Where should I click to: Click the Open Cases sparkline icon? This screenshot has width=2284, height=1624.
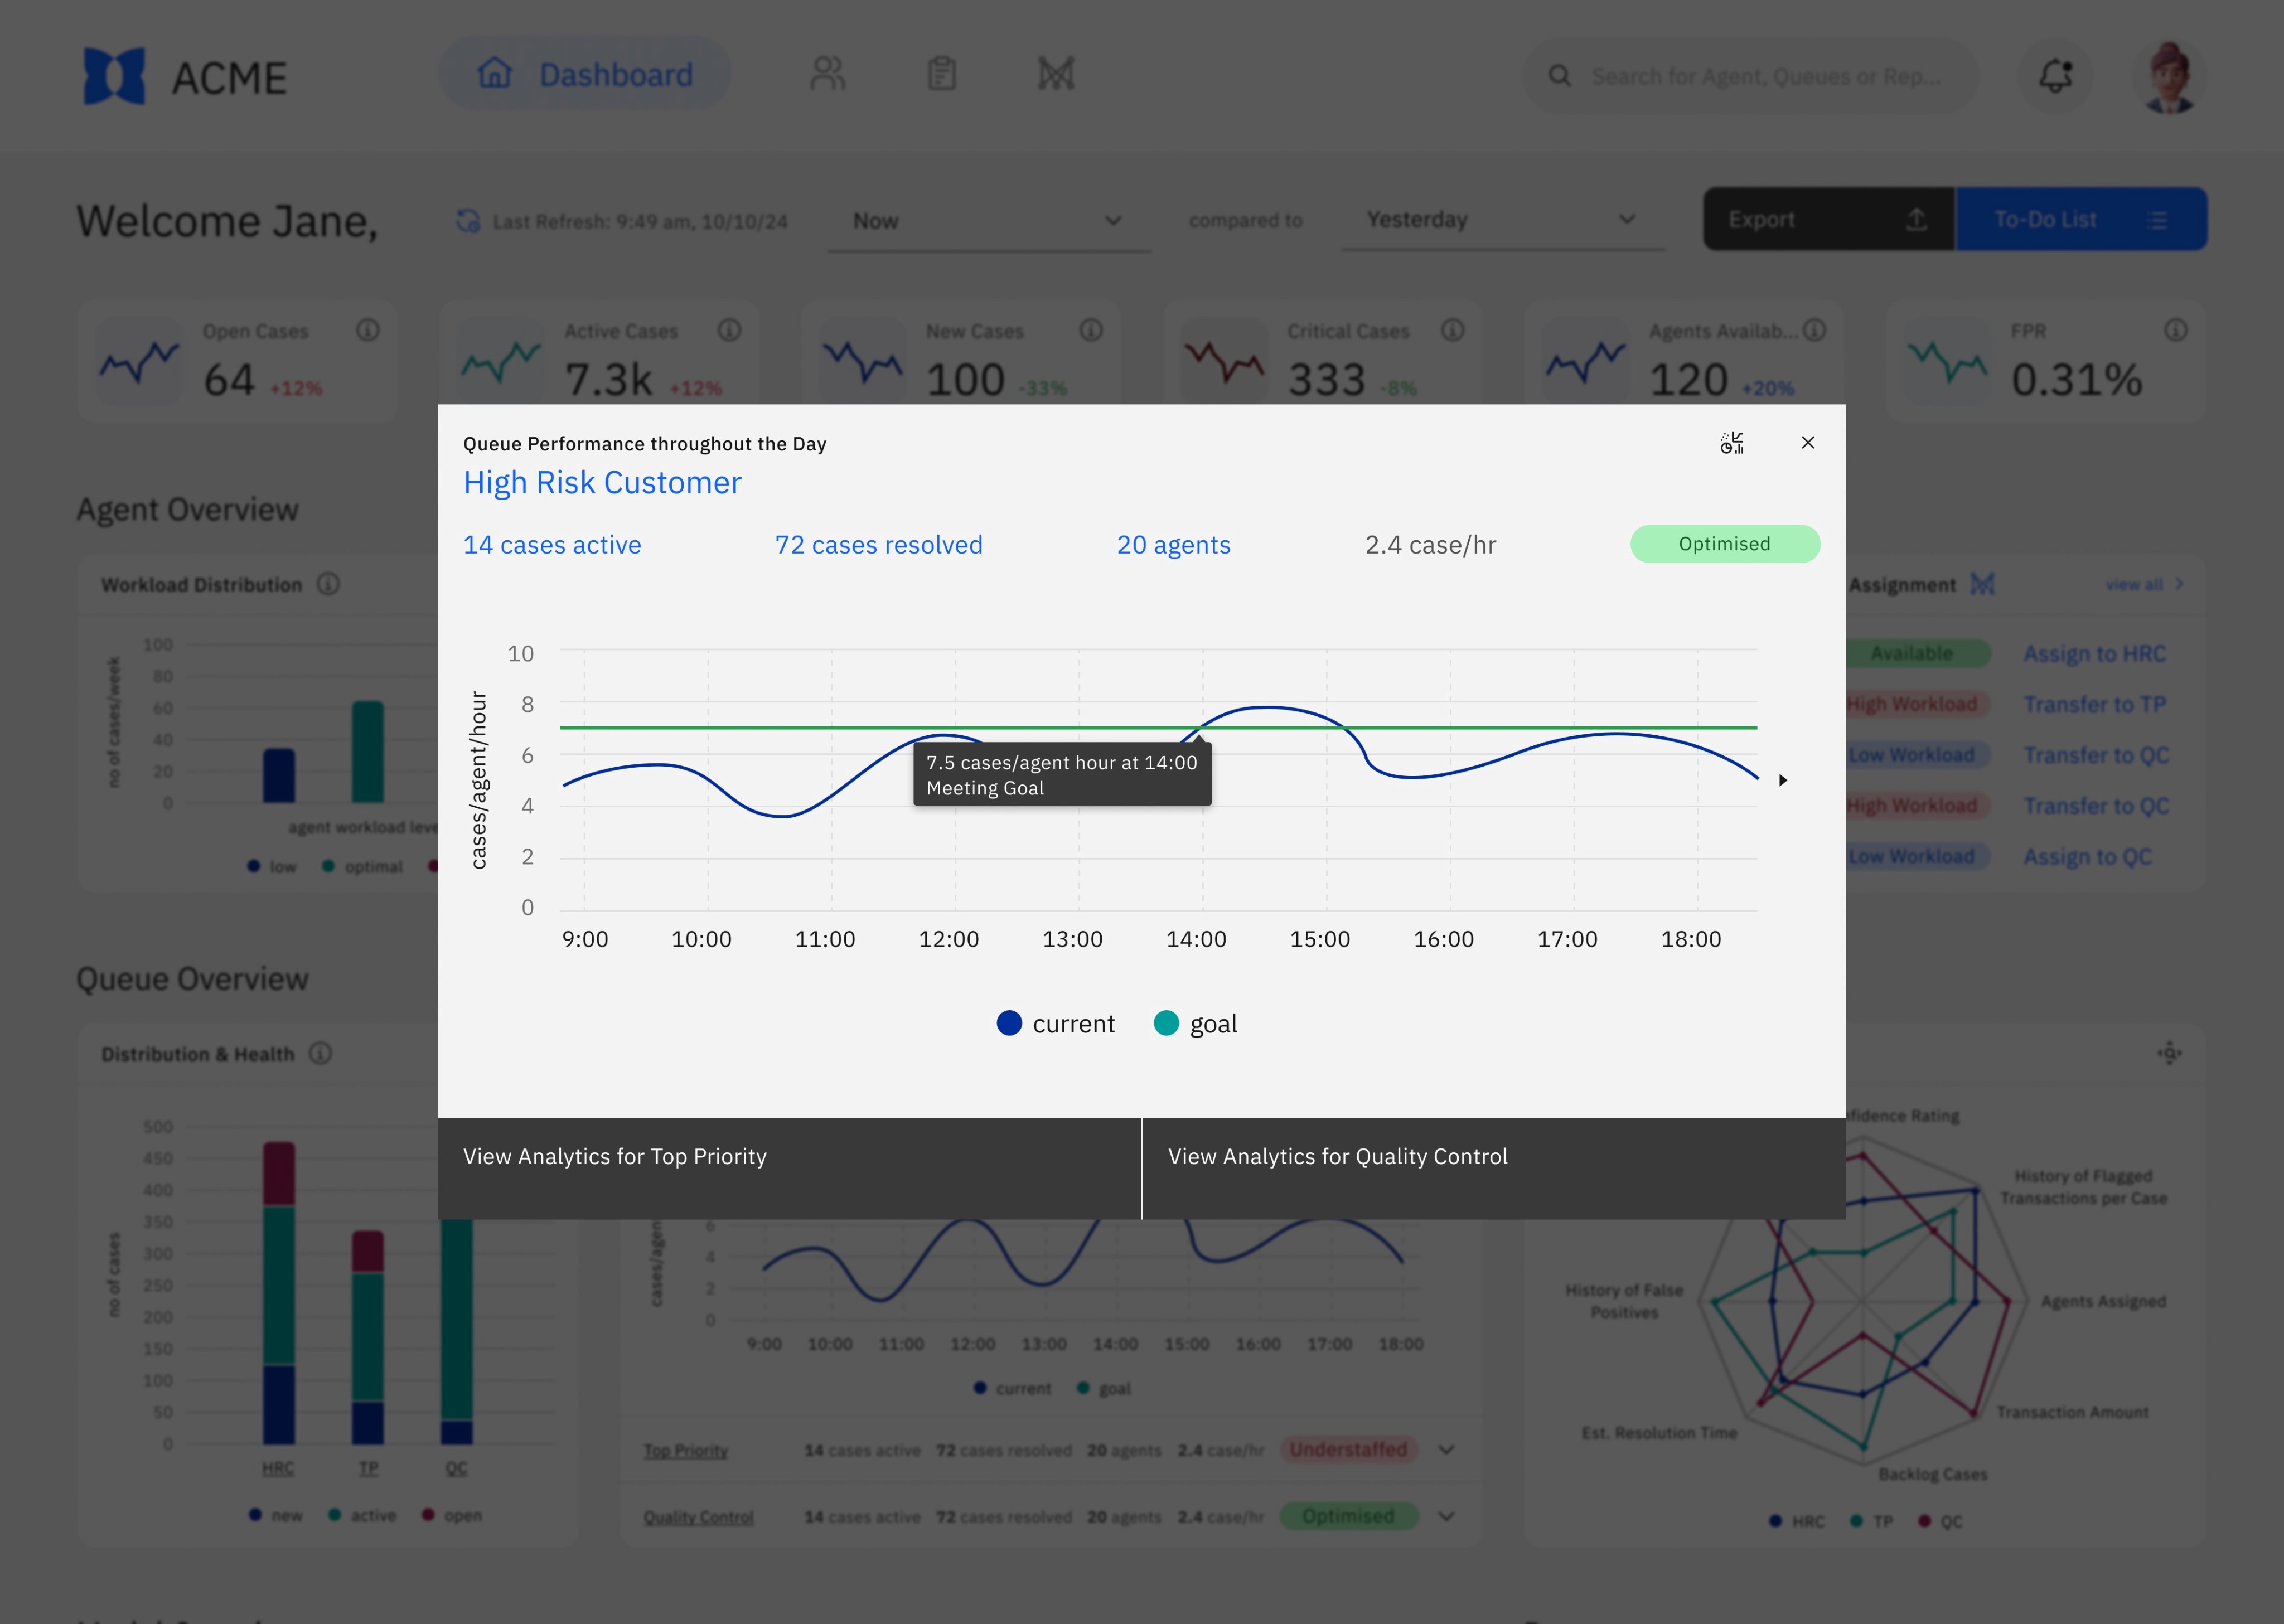click(x=139, y=362)
